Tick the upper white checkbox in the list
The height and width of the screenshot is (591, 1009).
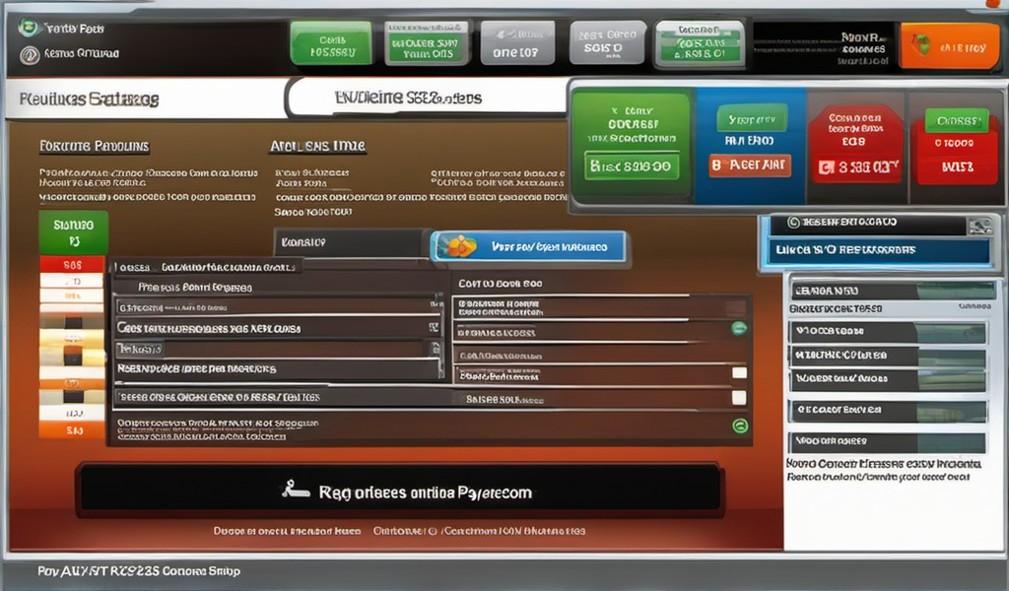(739, 373)
